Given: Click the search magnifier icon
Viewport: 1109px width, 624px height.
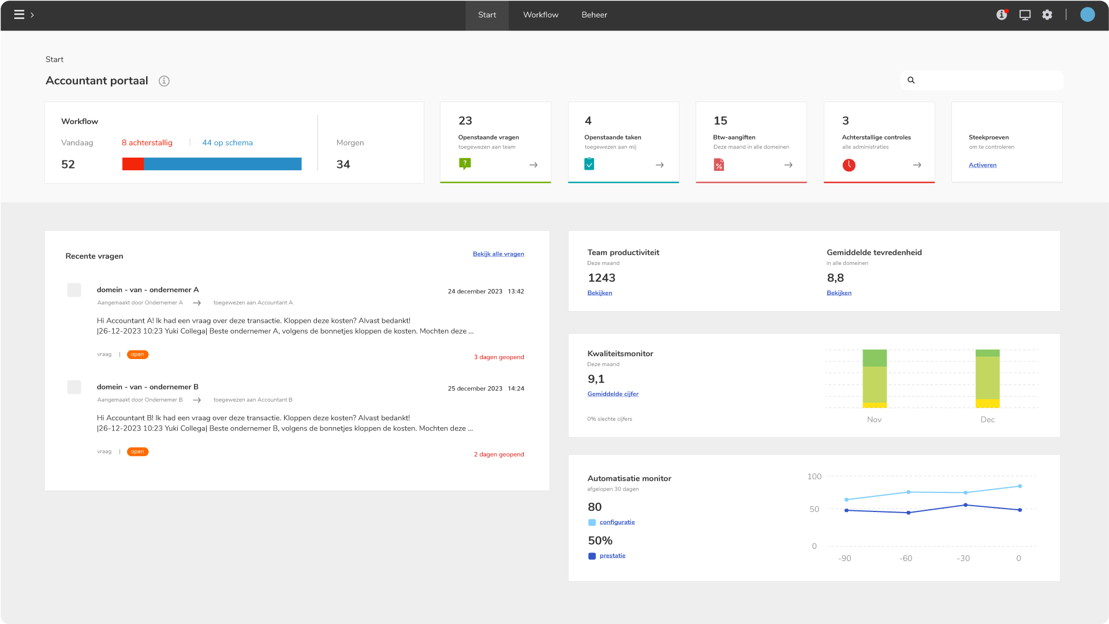Looking at the screenshot, I should tap(911, 80).
